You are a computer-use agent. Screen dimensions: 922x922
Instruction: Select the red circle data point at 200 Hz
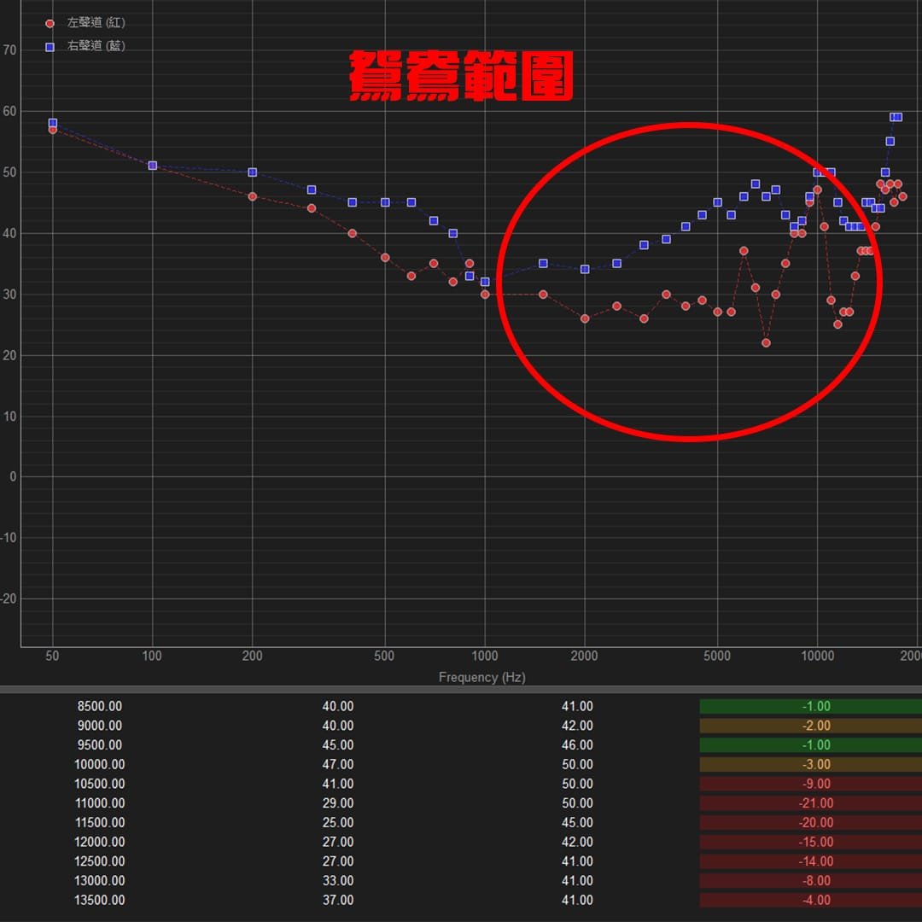tap(253, 196)
